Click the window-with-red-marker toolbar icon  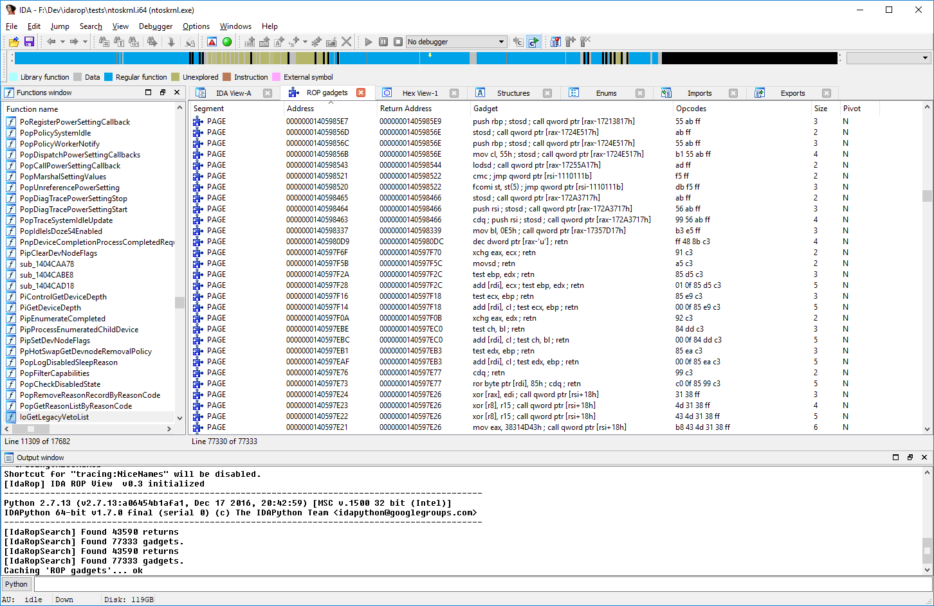pos(556,42)
